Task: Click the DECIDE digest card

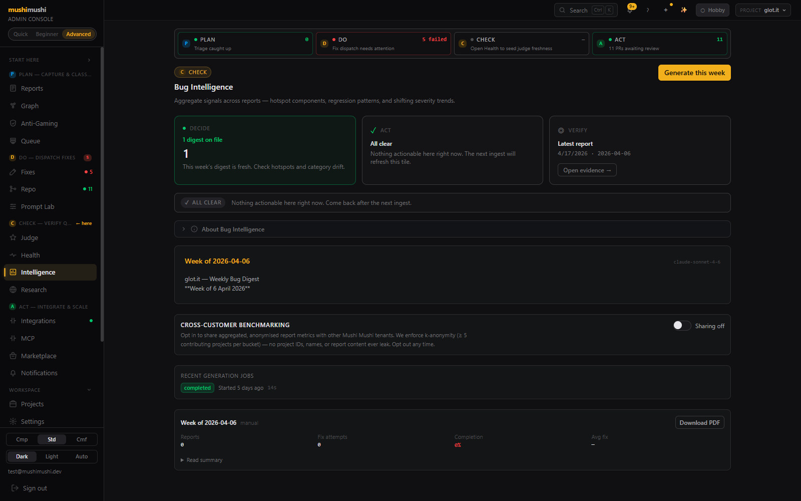Action: pos(265,150)
